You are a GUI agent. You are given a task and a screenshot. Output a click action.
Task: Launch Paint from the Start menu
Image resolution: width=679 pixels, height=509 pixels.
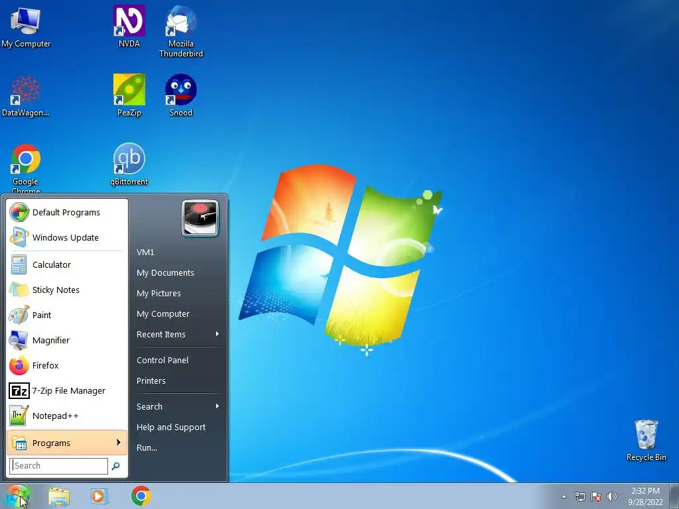pos(67,315)
